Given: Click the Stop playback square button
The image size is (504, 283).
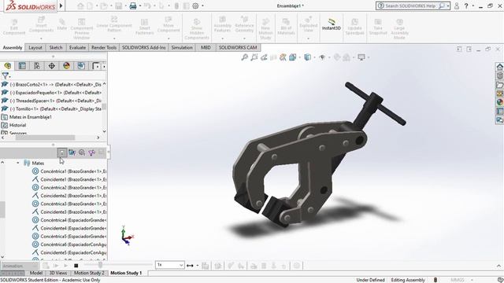Looking at the screenshot, I should click(76, 266).
